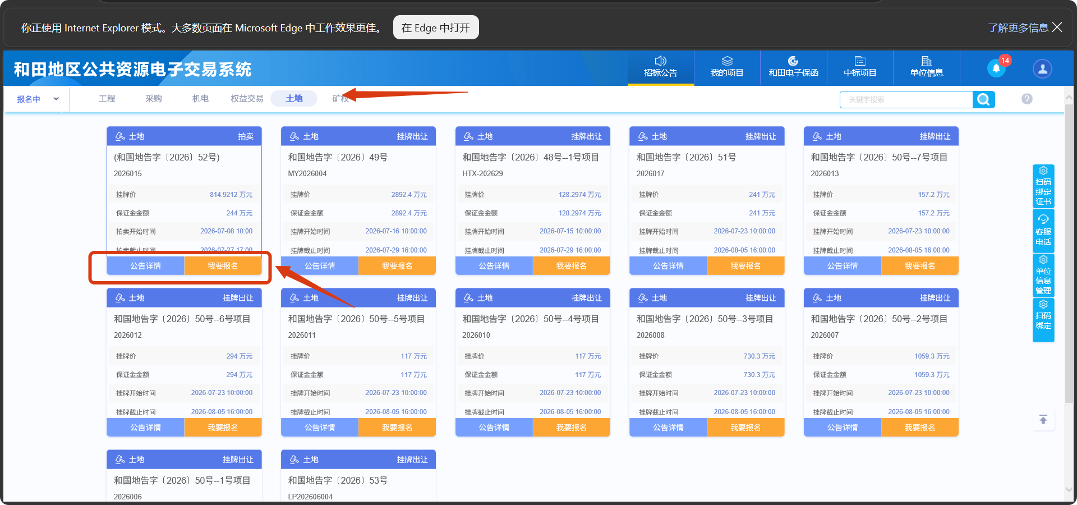Open 我的项目 navigation item
The height and width of the screenshot is (505, 1077).
click(727, 67)
